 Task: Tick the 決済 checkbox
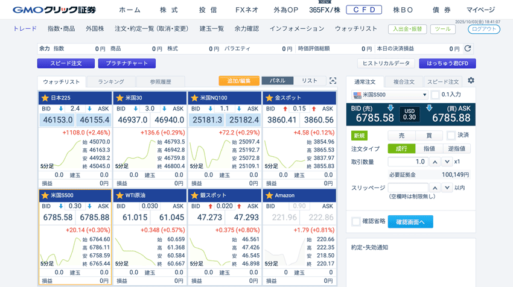451,135
